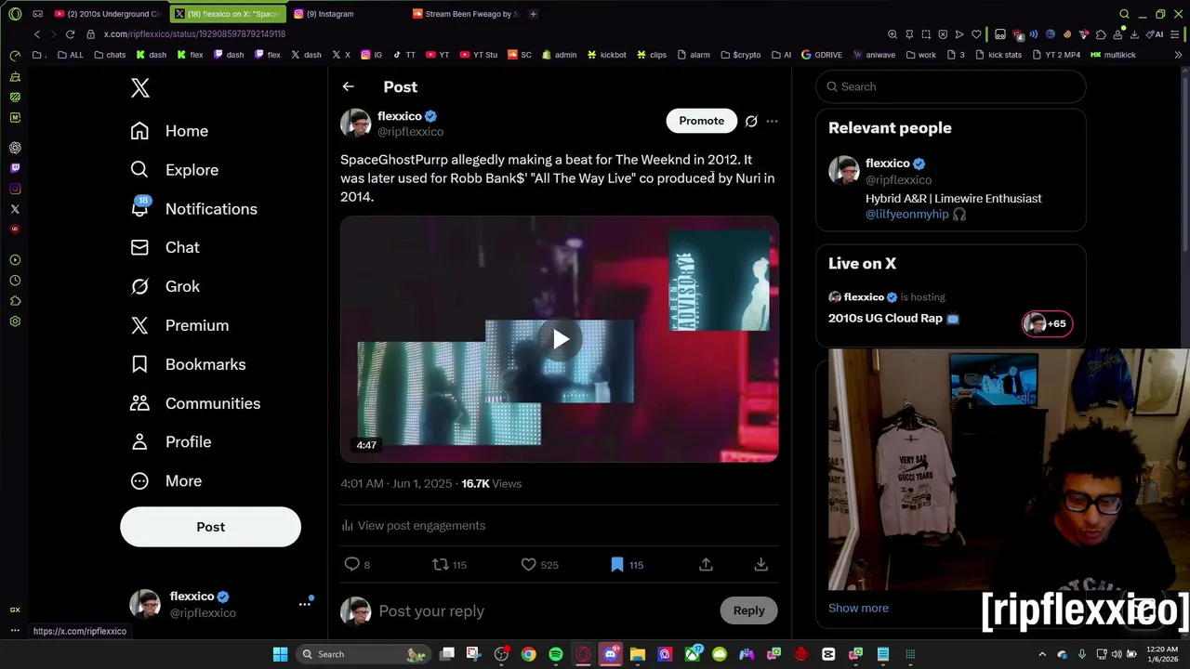Open Communities in sidebar

[195, 403]
